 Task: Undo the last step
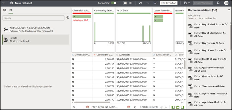click(x=141, y=3)
